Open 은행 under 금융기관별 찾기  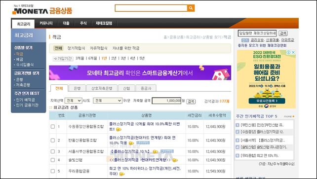[x=19, y=79]
